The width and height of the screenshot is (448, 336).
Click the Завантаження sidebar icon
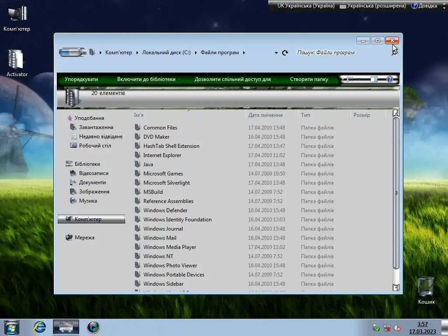73,127
